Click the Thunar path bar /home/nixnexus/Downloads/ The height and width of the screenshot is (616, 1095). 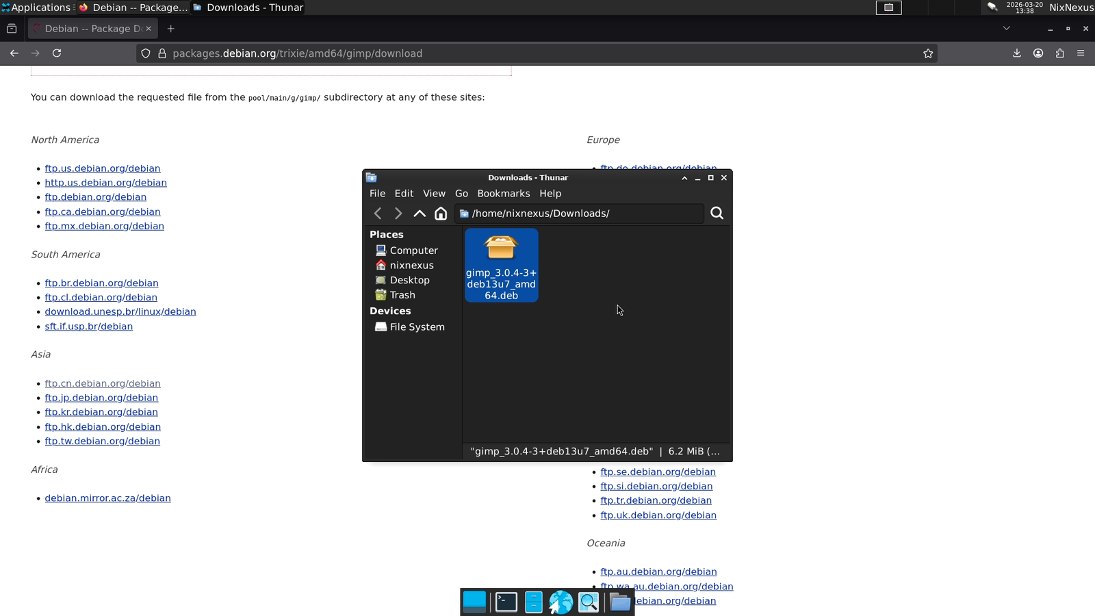pyautogui.click(x=579, y=214)
